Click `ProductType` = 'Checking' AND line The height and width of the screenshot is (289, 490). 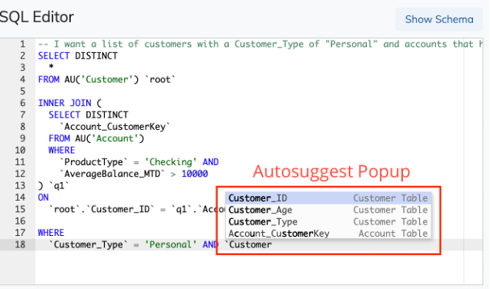[x=139, y=162]
